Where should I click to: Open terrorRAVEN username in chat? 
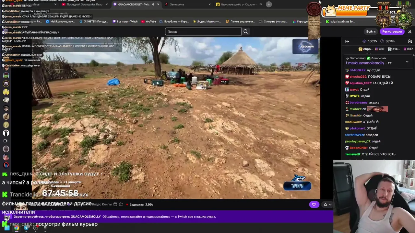(x=355, y=135)
